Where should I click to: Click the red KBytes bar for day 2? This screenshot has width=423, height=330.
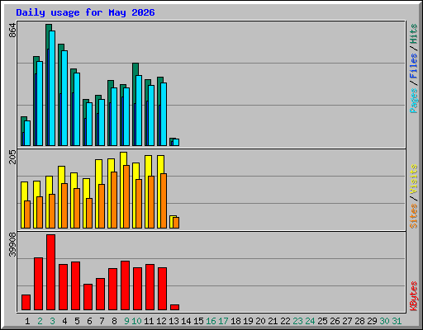38,284
